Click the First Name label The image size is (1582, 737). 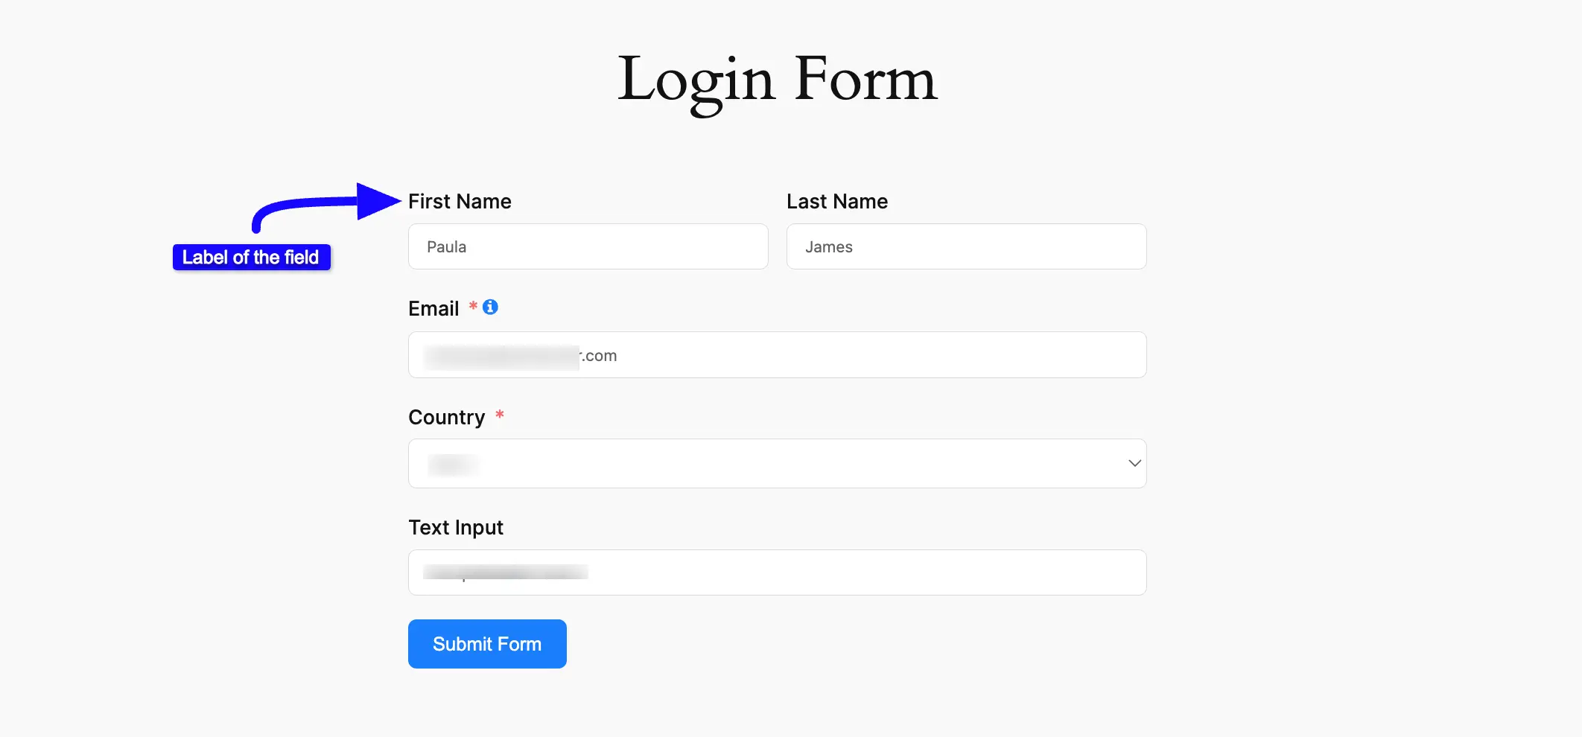460,201
